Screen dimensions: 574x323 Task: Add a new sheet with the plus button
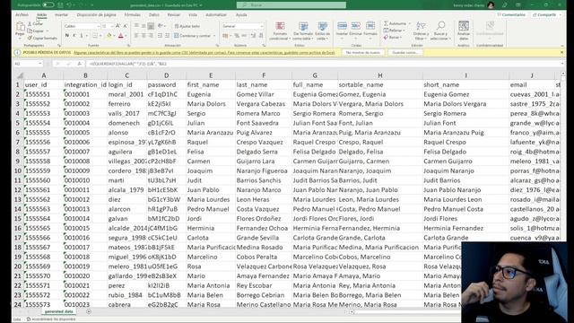(89, 311)
